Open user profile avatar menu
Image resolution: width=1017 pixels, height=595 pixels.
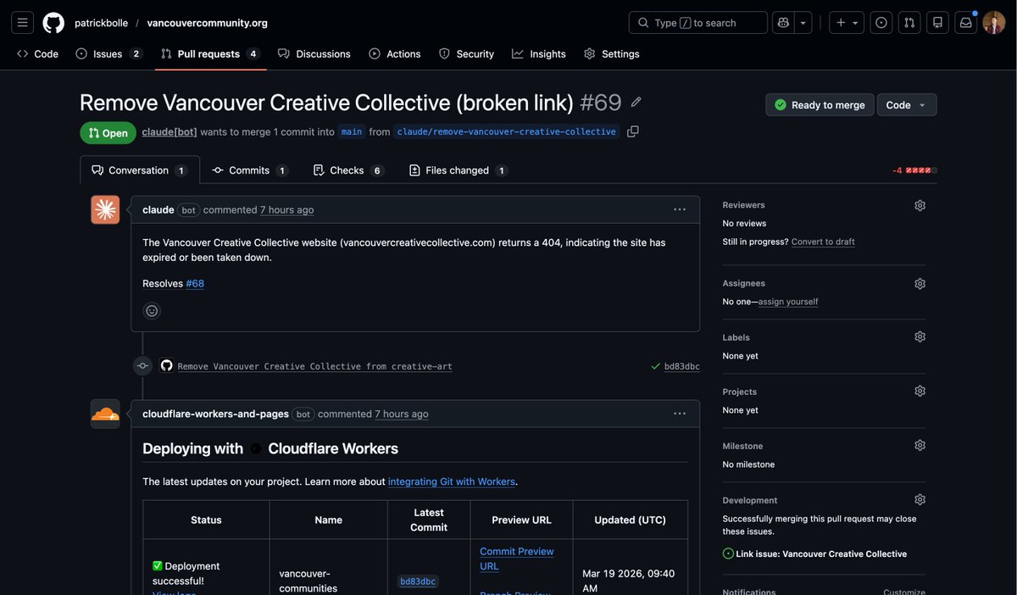click(994, 23)
